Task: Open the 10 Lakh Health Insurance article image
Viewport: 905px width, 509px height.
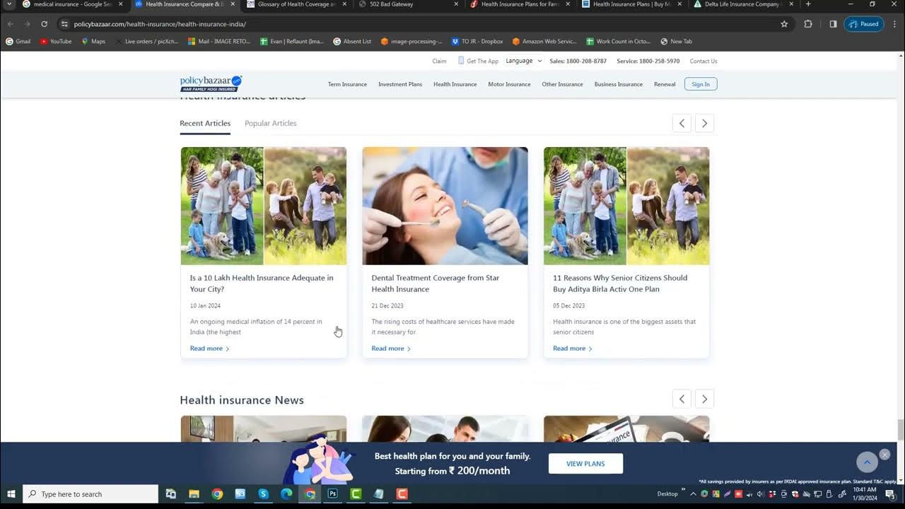Action: tap(264, 206)
